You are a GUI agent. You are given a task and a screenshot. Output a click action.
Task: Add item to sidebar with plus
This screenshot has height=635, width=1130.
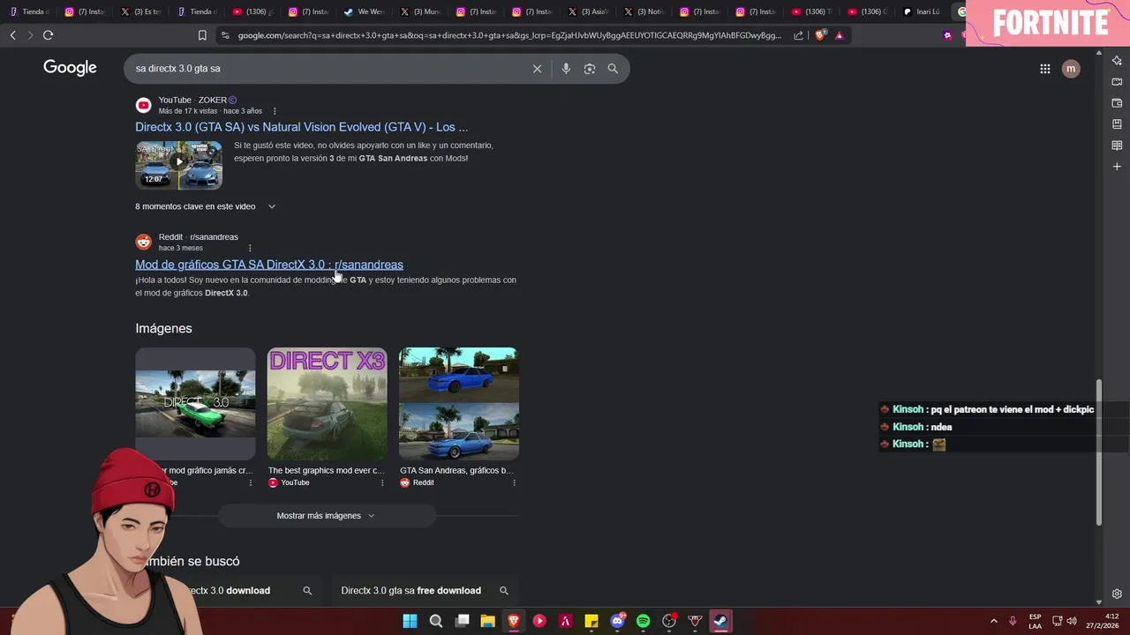click(x=1117, y=167)
